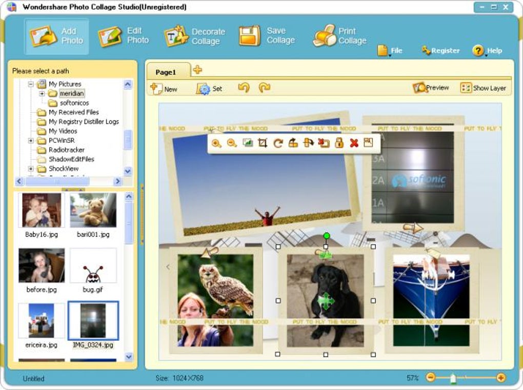The width and height of the screenshot is (523, 390).
Task: Click Save Collage in the top toolbar
Action: [267, 36]
